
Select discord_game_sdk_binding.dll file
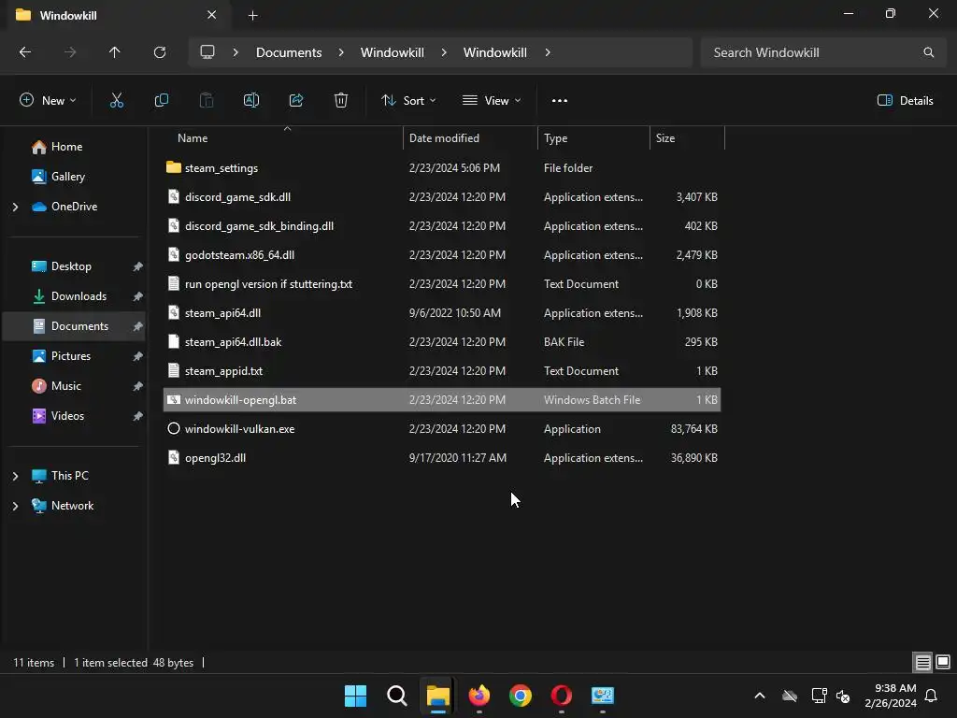point(442,226)
